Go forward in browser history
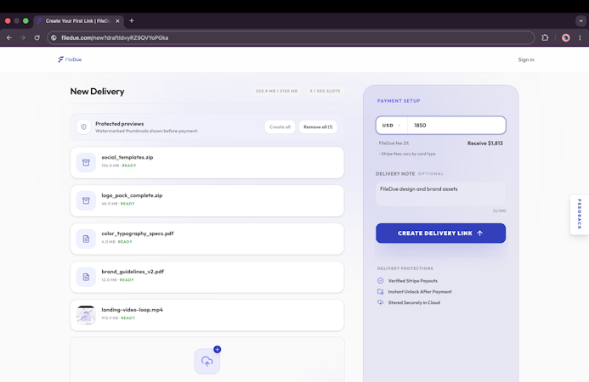 pyautogui.click(x=23, y=37)
